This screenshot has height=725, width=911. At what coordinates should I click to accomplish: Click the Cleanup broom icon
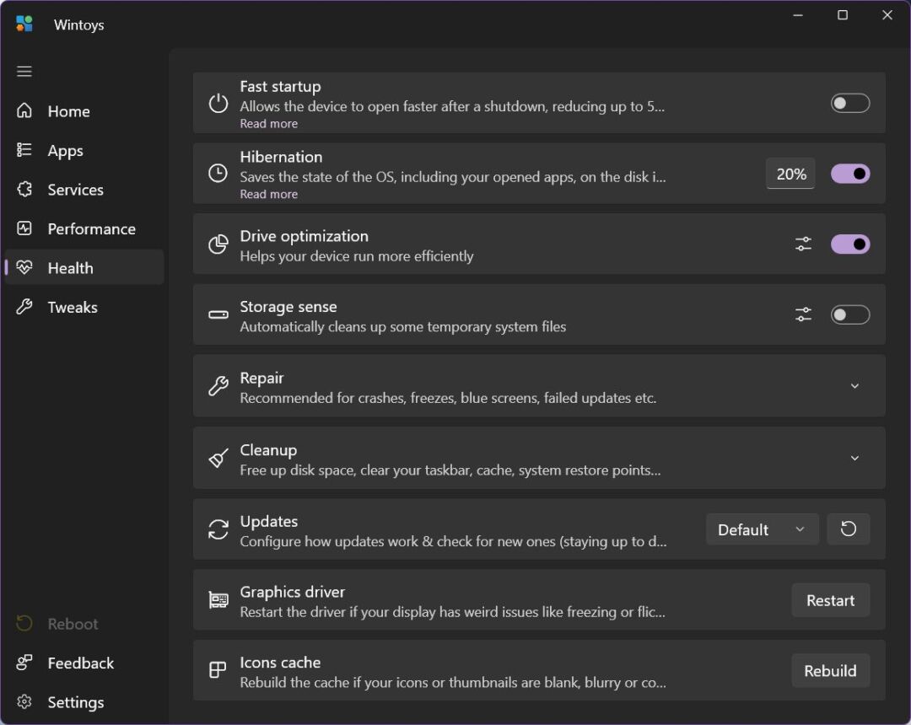[x=218, y=458]
